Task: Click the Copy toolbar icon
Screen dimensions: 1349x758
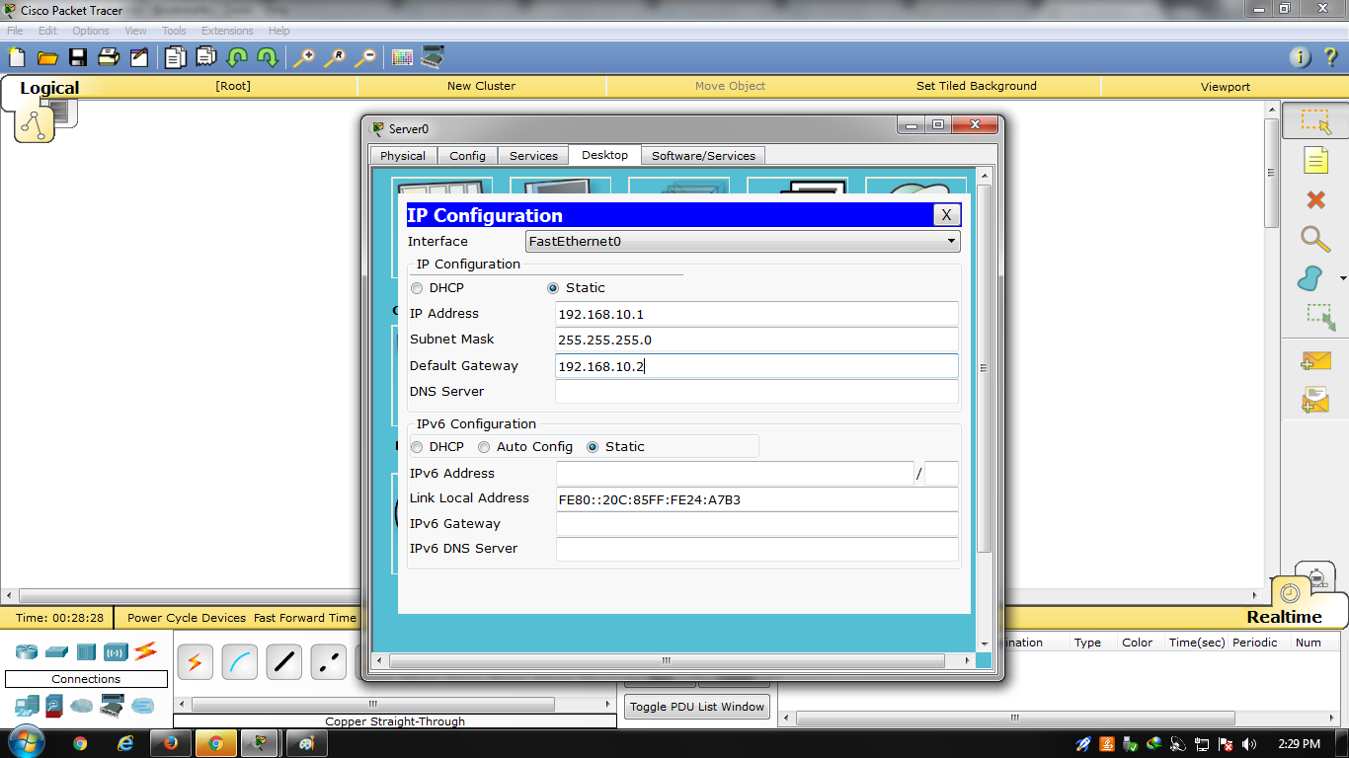Action: pyautogui.click(x=176, y=57)
